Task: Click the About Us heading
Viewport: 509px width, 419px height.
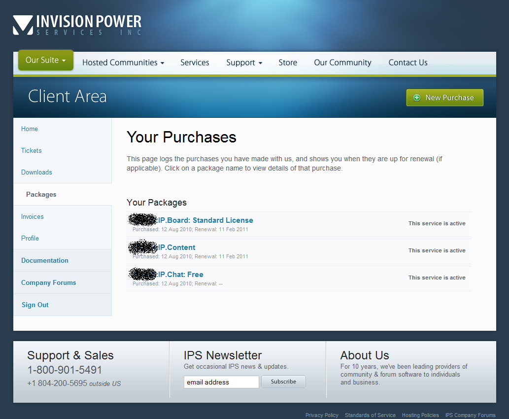Action: click(365, 355)
